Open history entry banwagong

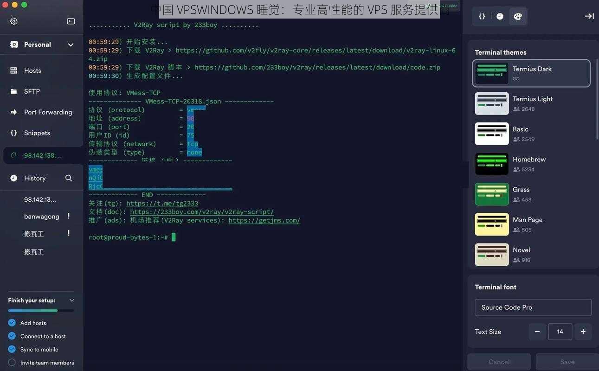42,217
